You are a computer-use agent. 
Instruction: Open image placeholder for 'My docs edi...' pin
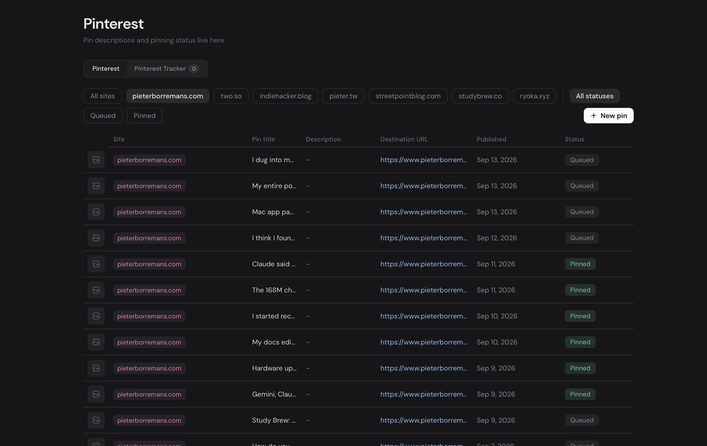[96, 342]
